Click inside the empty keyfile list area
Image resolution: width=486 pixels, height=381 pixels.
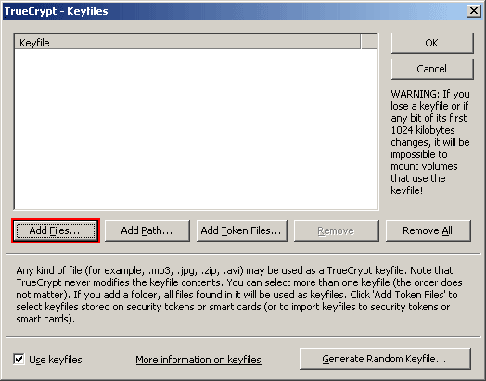click(196, 129)
